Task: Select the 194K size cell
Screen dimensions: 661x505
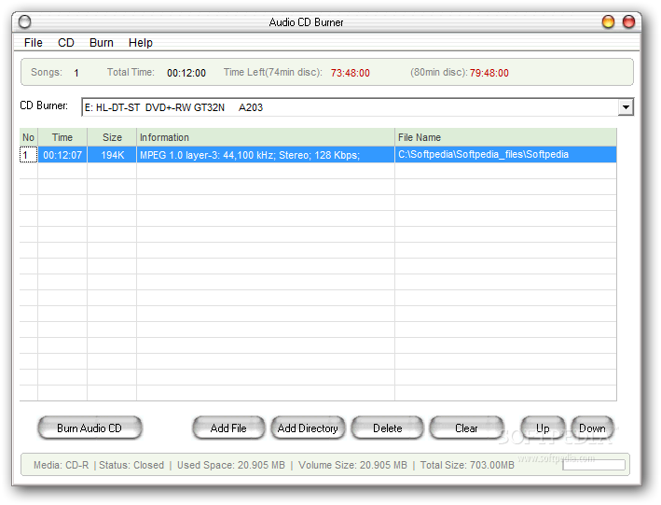Action: (112, 155)
